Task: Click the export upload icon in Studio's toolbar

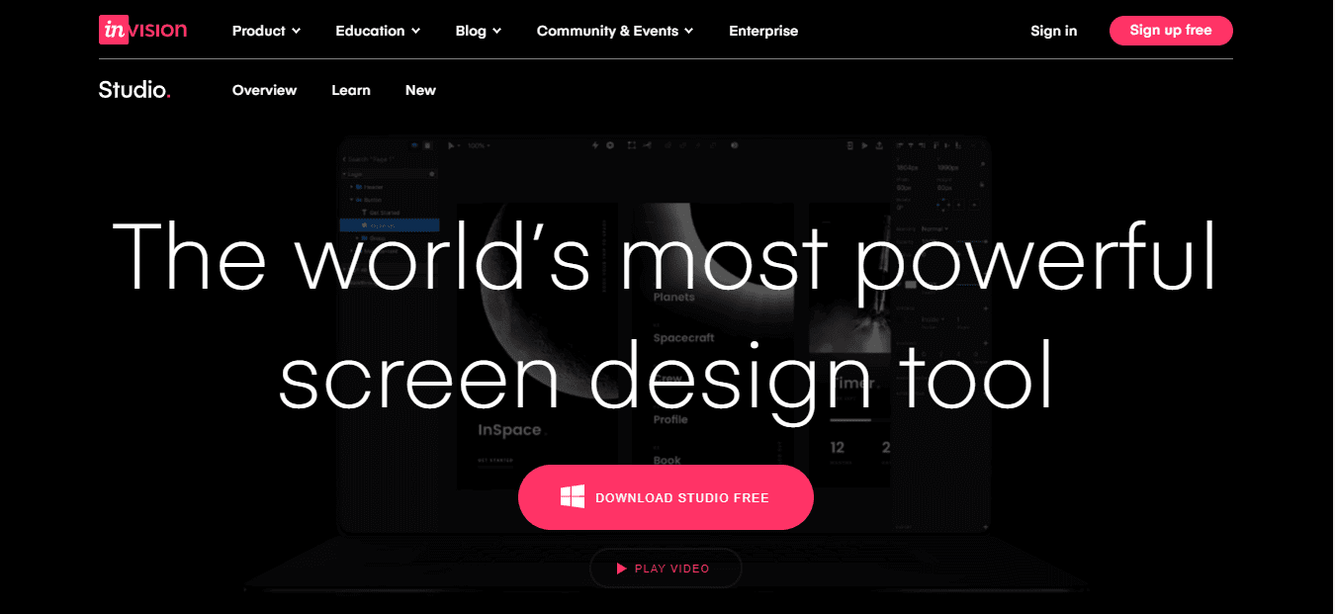Action: pyautogui.click(x=879, y=144)
